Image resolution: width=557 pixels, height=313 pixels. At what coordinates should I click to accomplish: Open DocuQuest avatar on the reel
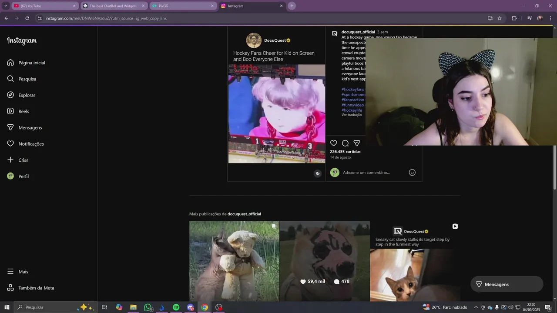coord(254,40)
